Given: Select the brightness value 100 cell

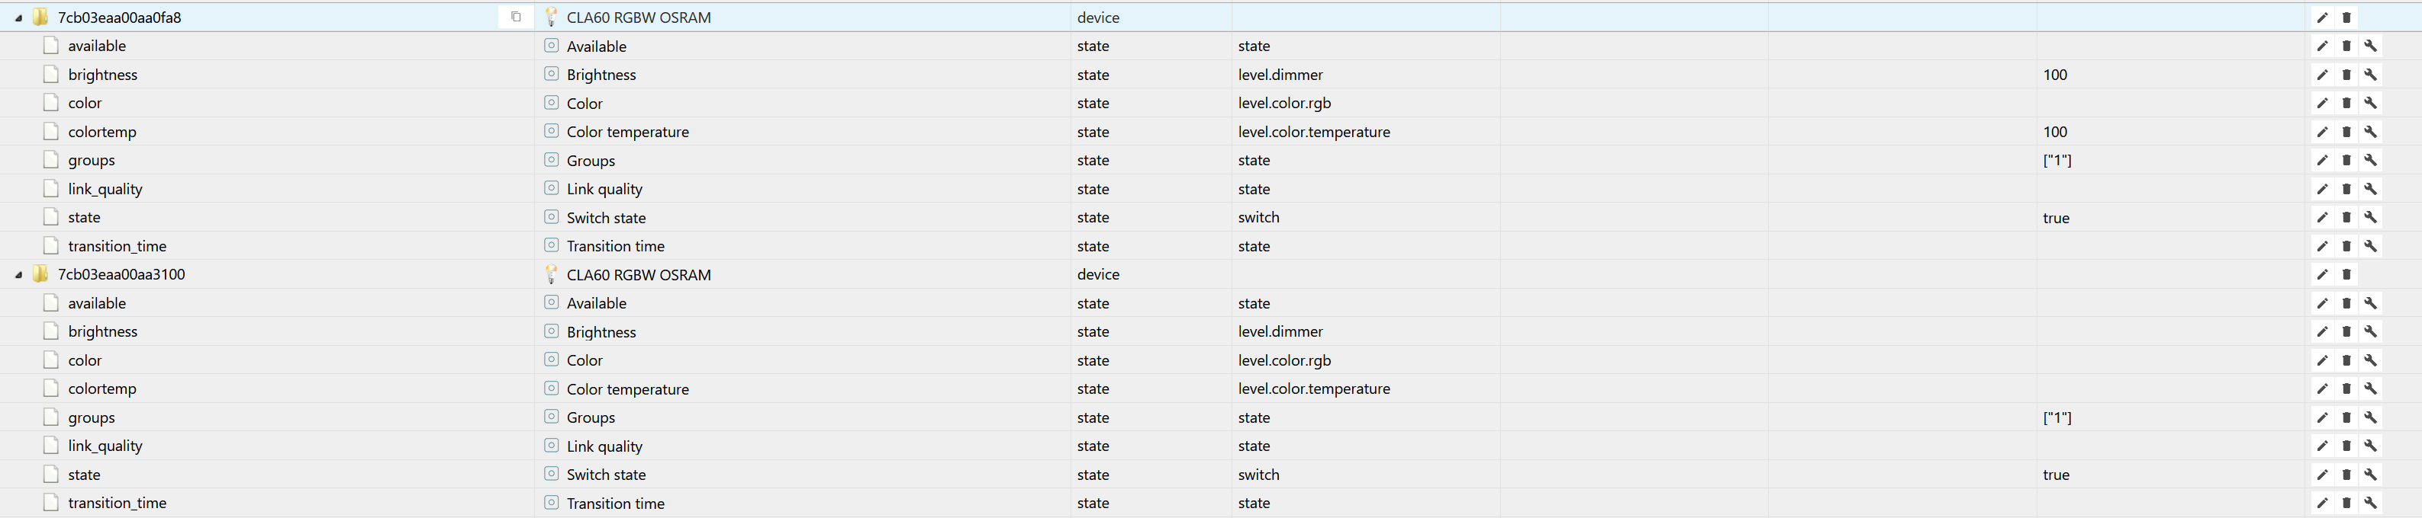Looking at the screenshot, I should point(2055,75).
